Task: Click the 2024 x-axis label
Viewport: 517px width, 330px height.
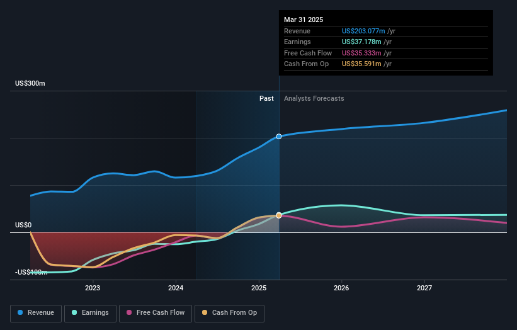Action: (x=176, y=288)
